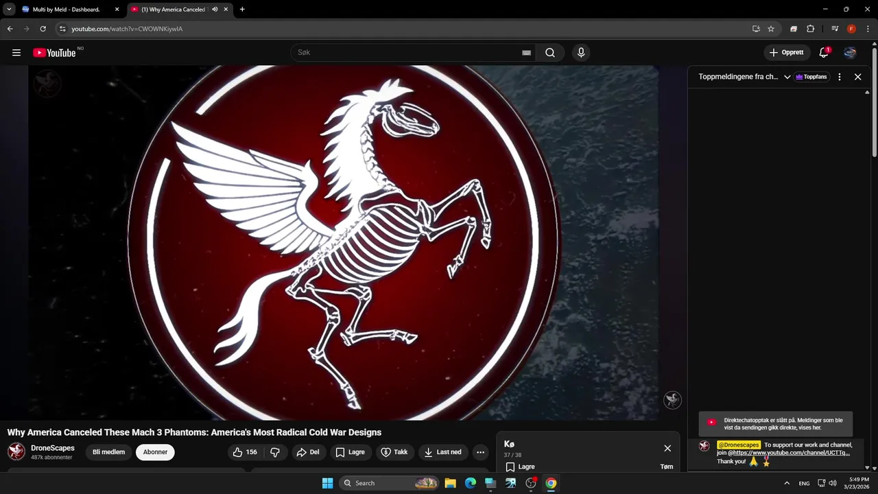Screen dimensions: 878x494
Task: Open the DroneScapes channel name link
Action: coord(53,448)
